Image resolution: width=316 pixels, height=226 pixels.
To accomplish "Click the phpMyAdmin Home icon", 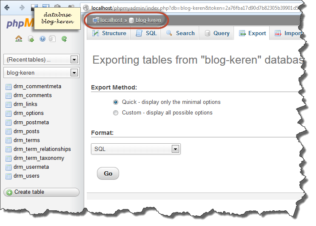I will (x=19, y=39).
